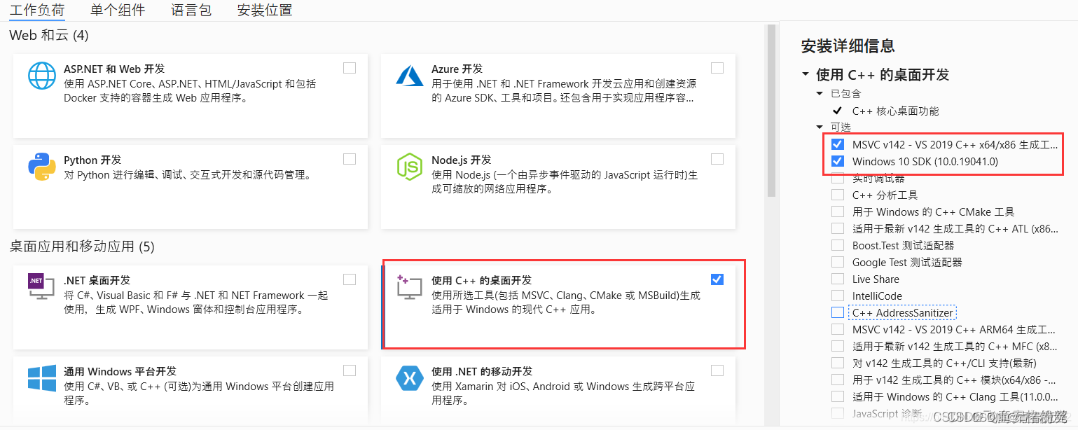The height and width of the screenshot is (430, 1078).
Task: Click the Python development snake icon
Action: pos(42,167)
